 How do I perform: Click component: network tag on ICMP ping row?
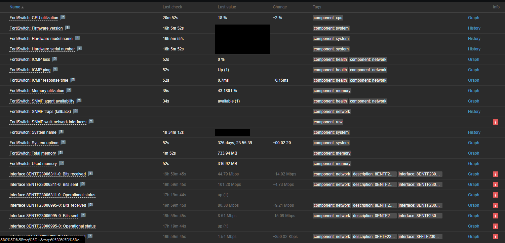(368, 70)
